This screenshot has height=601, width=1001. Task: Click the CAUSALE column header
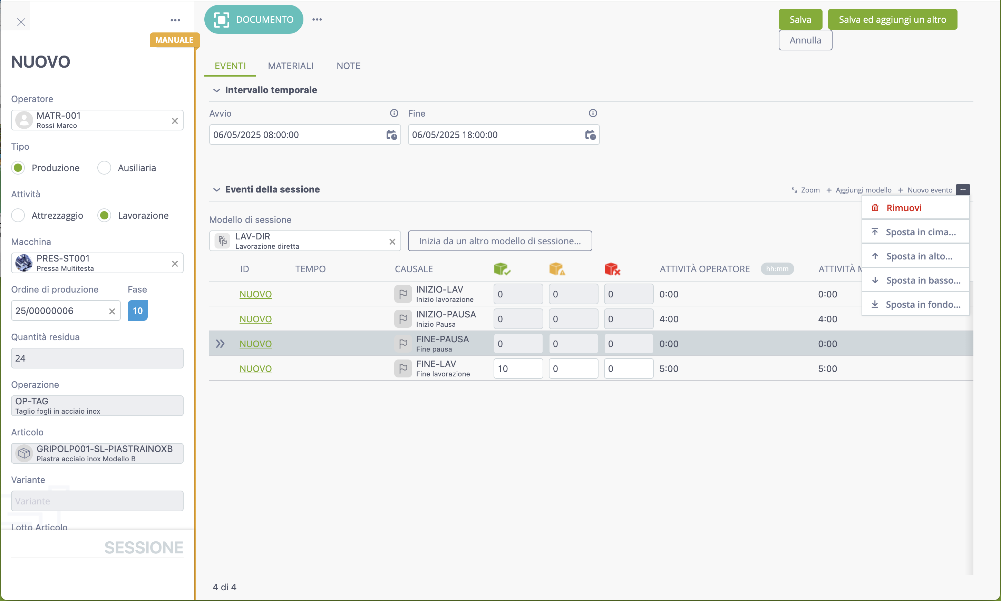tap(414, 269)
